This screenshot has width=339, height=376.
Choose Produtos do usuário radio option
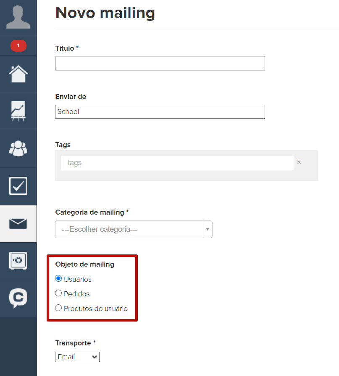point(58,308)
